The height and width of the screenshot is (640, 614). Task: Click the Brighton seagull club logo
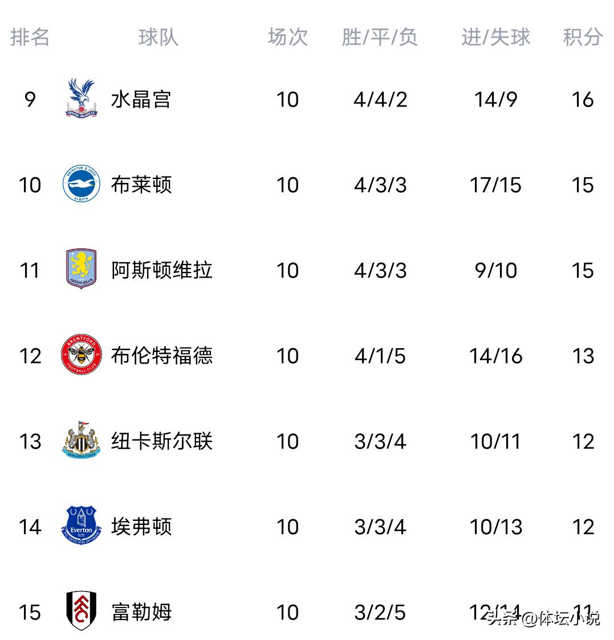click(x=81, y=184)
